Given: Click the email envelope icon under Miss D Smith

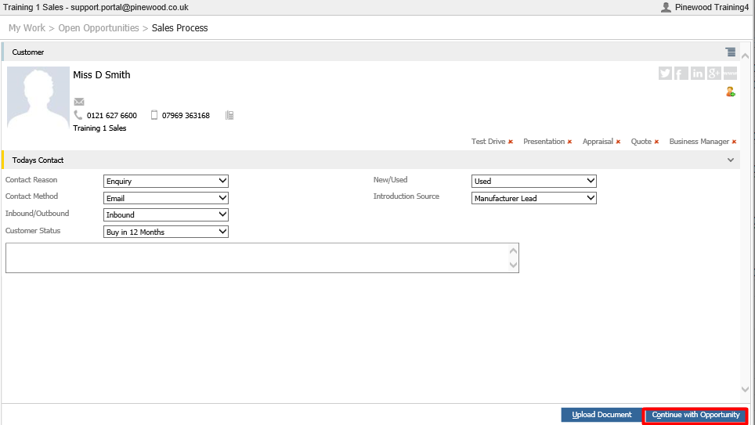Looking at the screenshot, I should pos(79,102).
